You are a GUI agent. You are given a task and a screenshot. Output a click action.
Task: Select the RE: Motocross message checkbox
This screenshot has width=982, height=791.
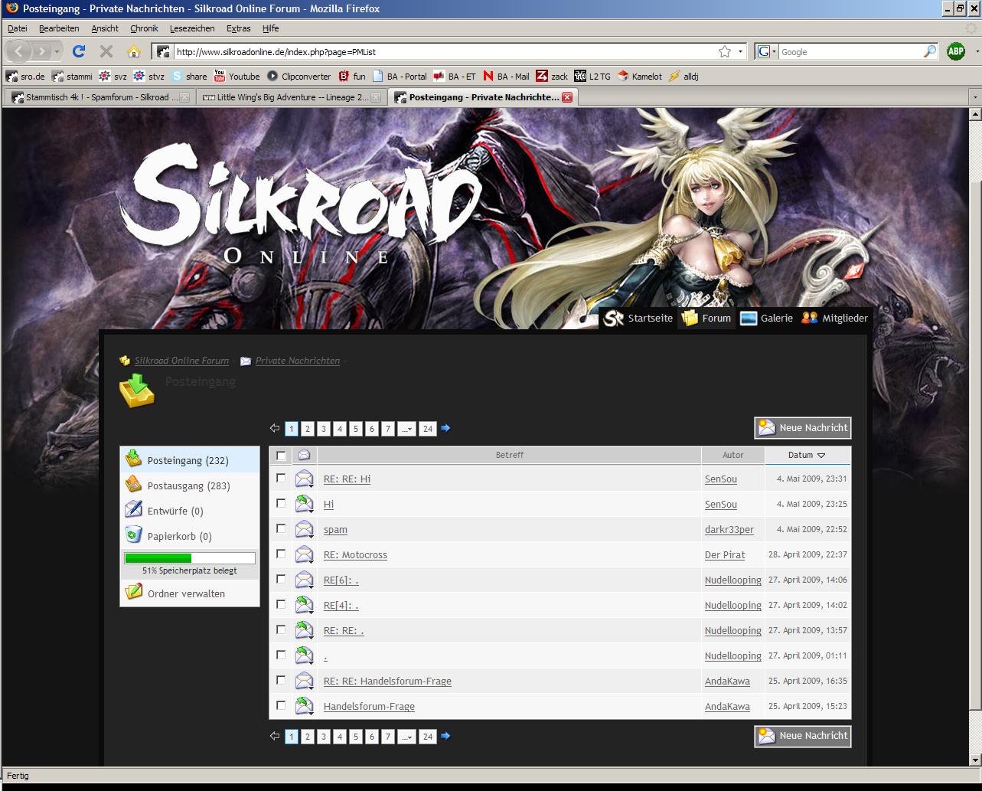281,554
